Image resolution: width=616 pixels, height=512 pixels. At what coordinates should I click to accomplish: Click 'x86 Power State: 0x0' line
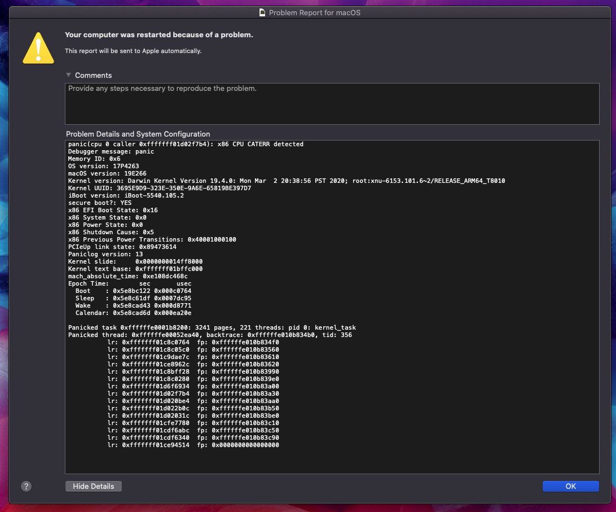click(105, 225)
